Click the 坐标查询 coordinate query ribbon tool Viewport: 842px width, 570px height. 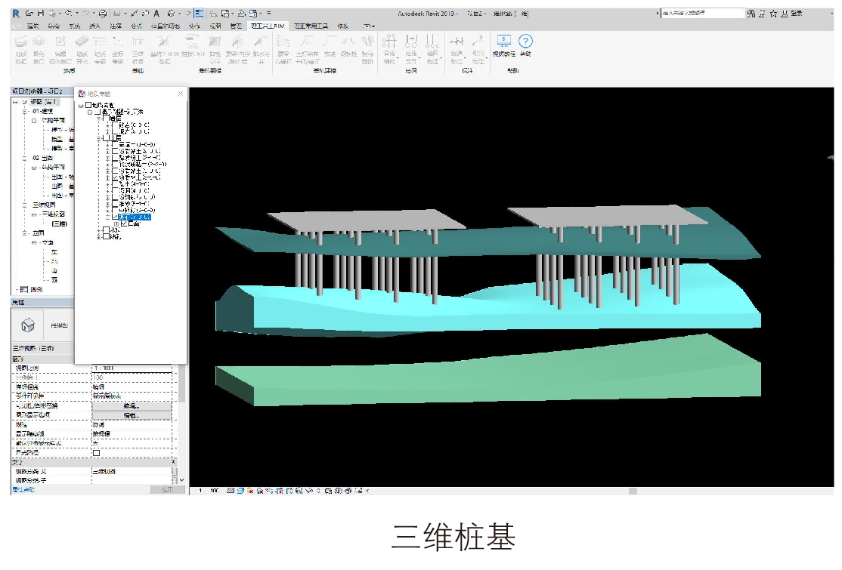pos(118,49)
